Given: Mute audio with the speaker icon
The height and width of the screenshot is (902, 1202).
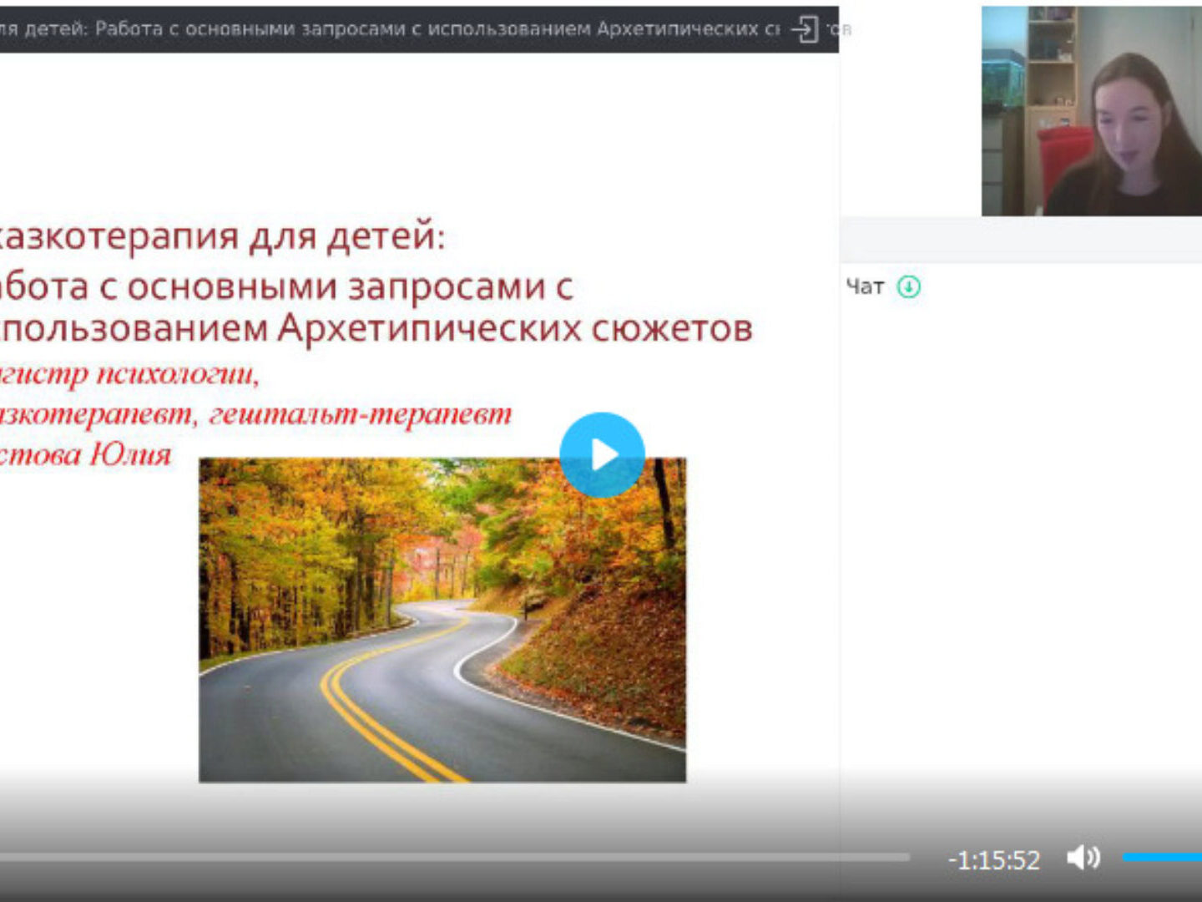Looking at the screenshot, I should tap(1083, 858).
